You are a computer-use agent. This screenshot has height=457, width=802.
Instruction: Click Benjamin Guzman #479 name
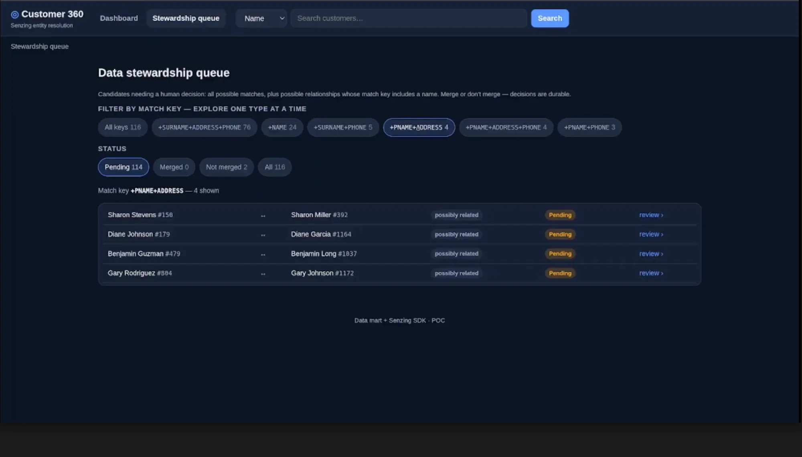pos(144,254)
